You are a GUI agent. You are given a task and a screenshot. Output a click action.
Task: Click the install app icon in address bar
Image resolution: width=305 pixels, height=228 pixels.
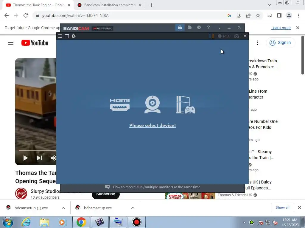(239, 15)
